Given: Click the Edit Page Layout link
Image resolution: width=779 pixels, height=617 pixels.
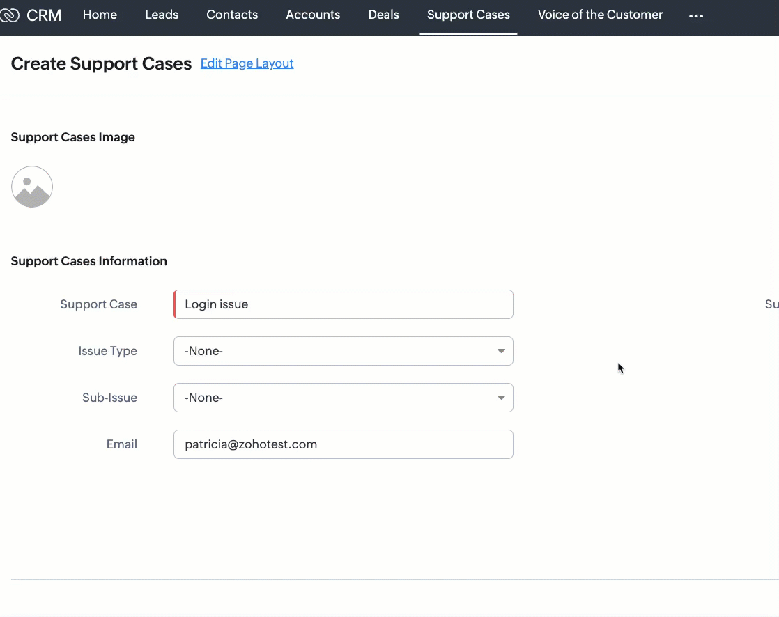Looking at the screenshot, I should pos(247,63).
